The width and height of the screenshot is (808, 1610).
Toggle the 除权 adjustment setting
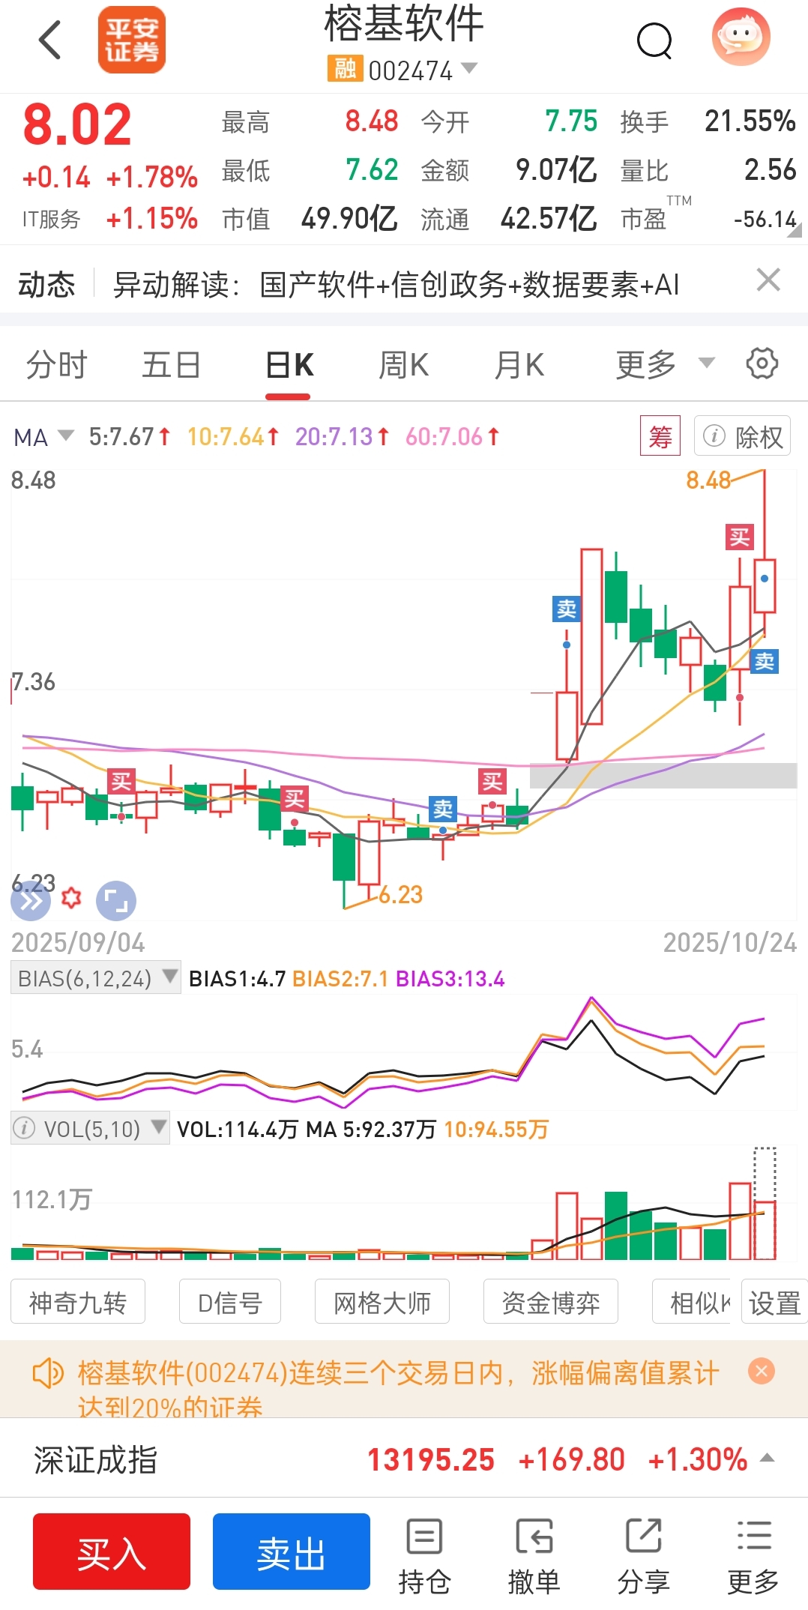pyautogui.click(x=743, y=436)
